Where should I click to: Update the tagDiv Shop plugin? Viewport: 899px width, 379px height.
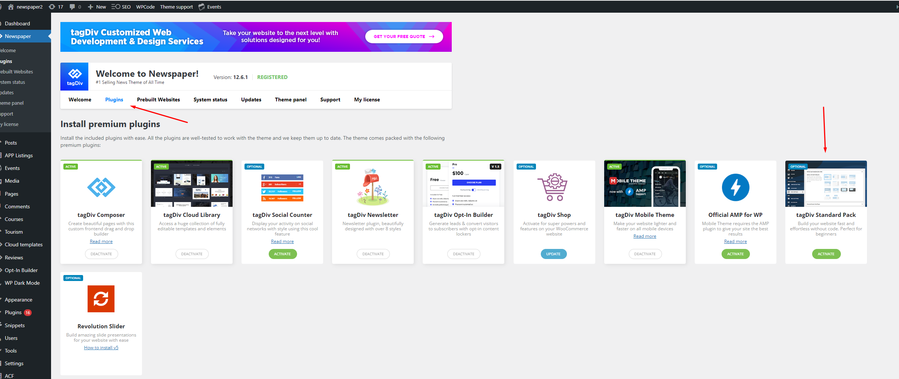[553, 254]
